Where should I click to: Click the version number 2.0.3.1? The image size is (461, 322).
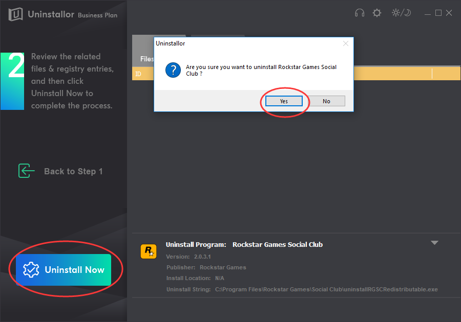click(202, 257)
